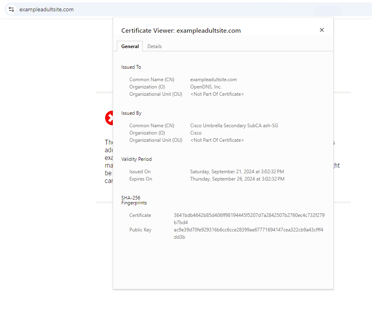Click the SHA-256 Fingerprints heading
Image resolution: width=372 pixels, height=311 pixels.
pos(134,200)
